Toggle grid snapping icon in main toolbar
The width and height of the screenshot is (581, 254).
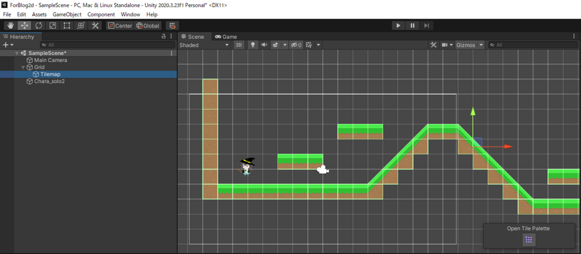172,25
